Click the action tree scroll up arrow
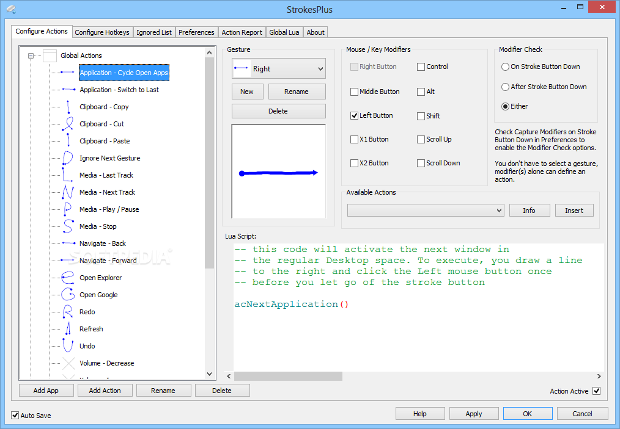 [x=210, y=52]
